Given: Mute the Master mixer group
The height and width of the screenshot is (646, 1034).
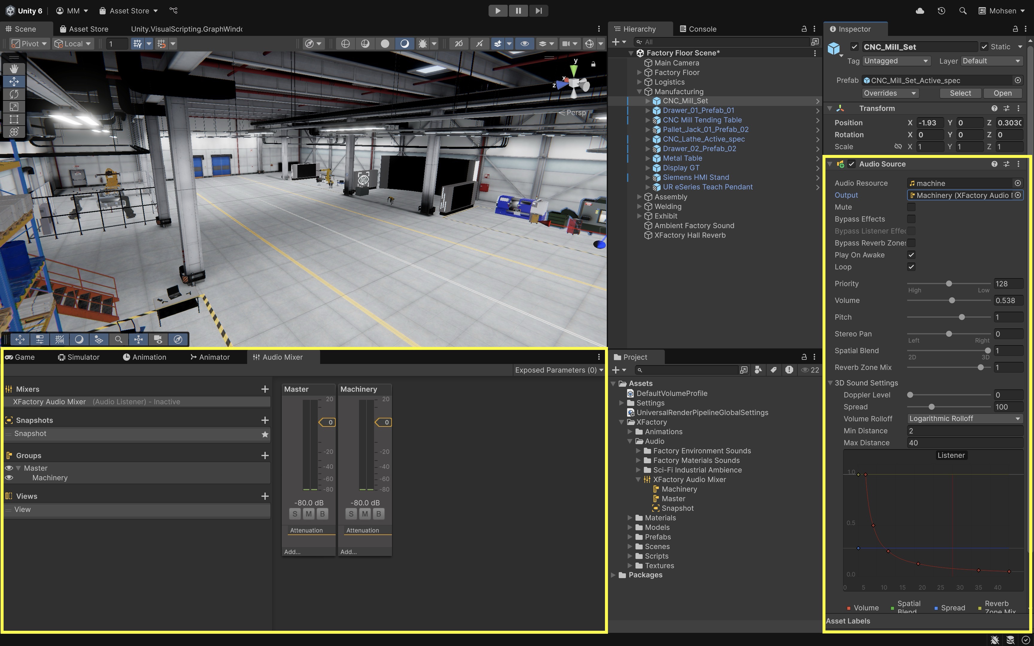Looking at the screenshot, I should coord(308,514).
